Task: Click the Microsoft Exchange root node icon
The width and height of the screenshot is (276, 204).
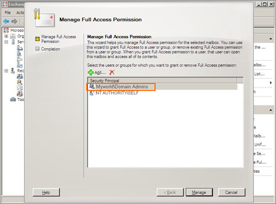Action: [x=6, y=30]
